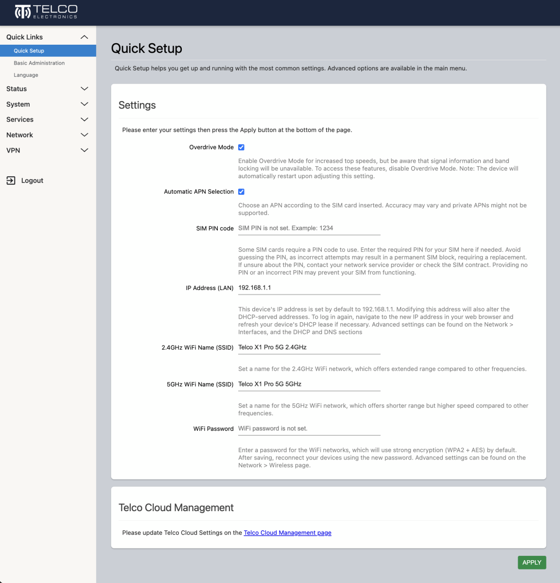Click the green APPLY button

(x=532, y=563)
